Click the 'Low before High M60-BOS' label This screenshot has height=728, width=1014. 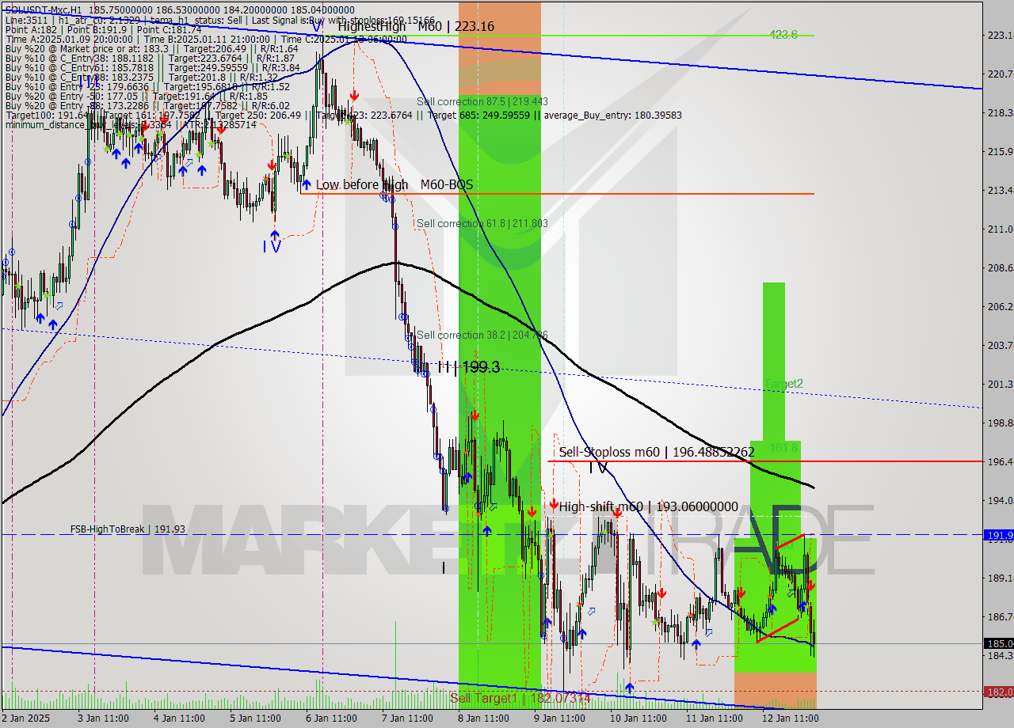(395, 184)
